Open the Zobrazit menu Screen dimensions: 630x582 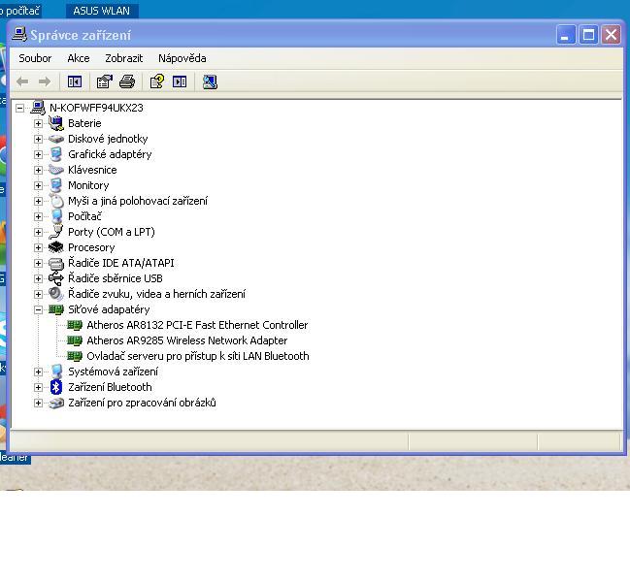123,58
